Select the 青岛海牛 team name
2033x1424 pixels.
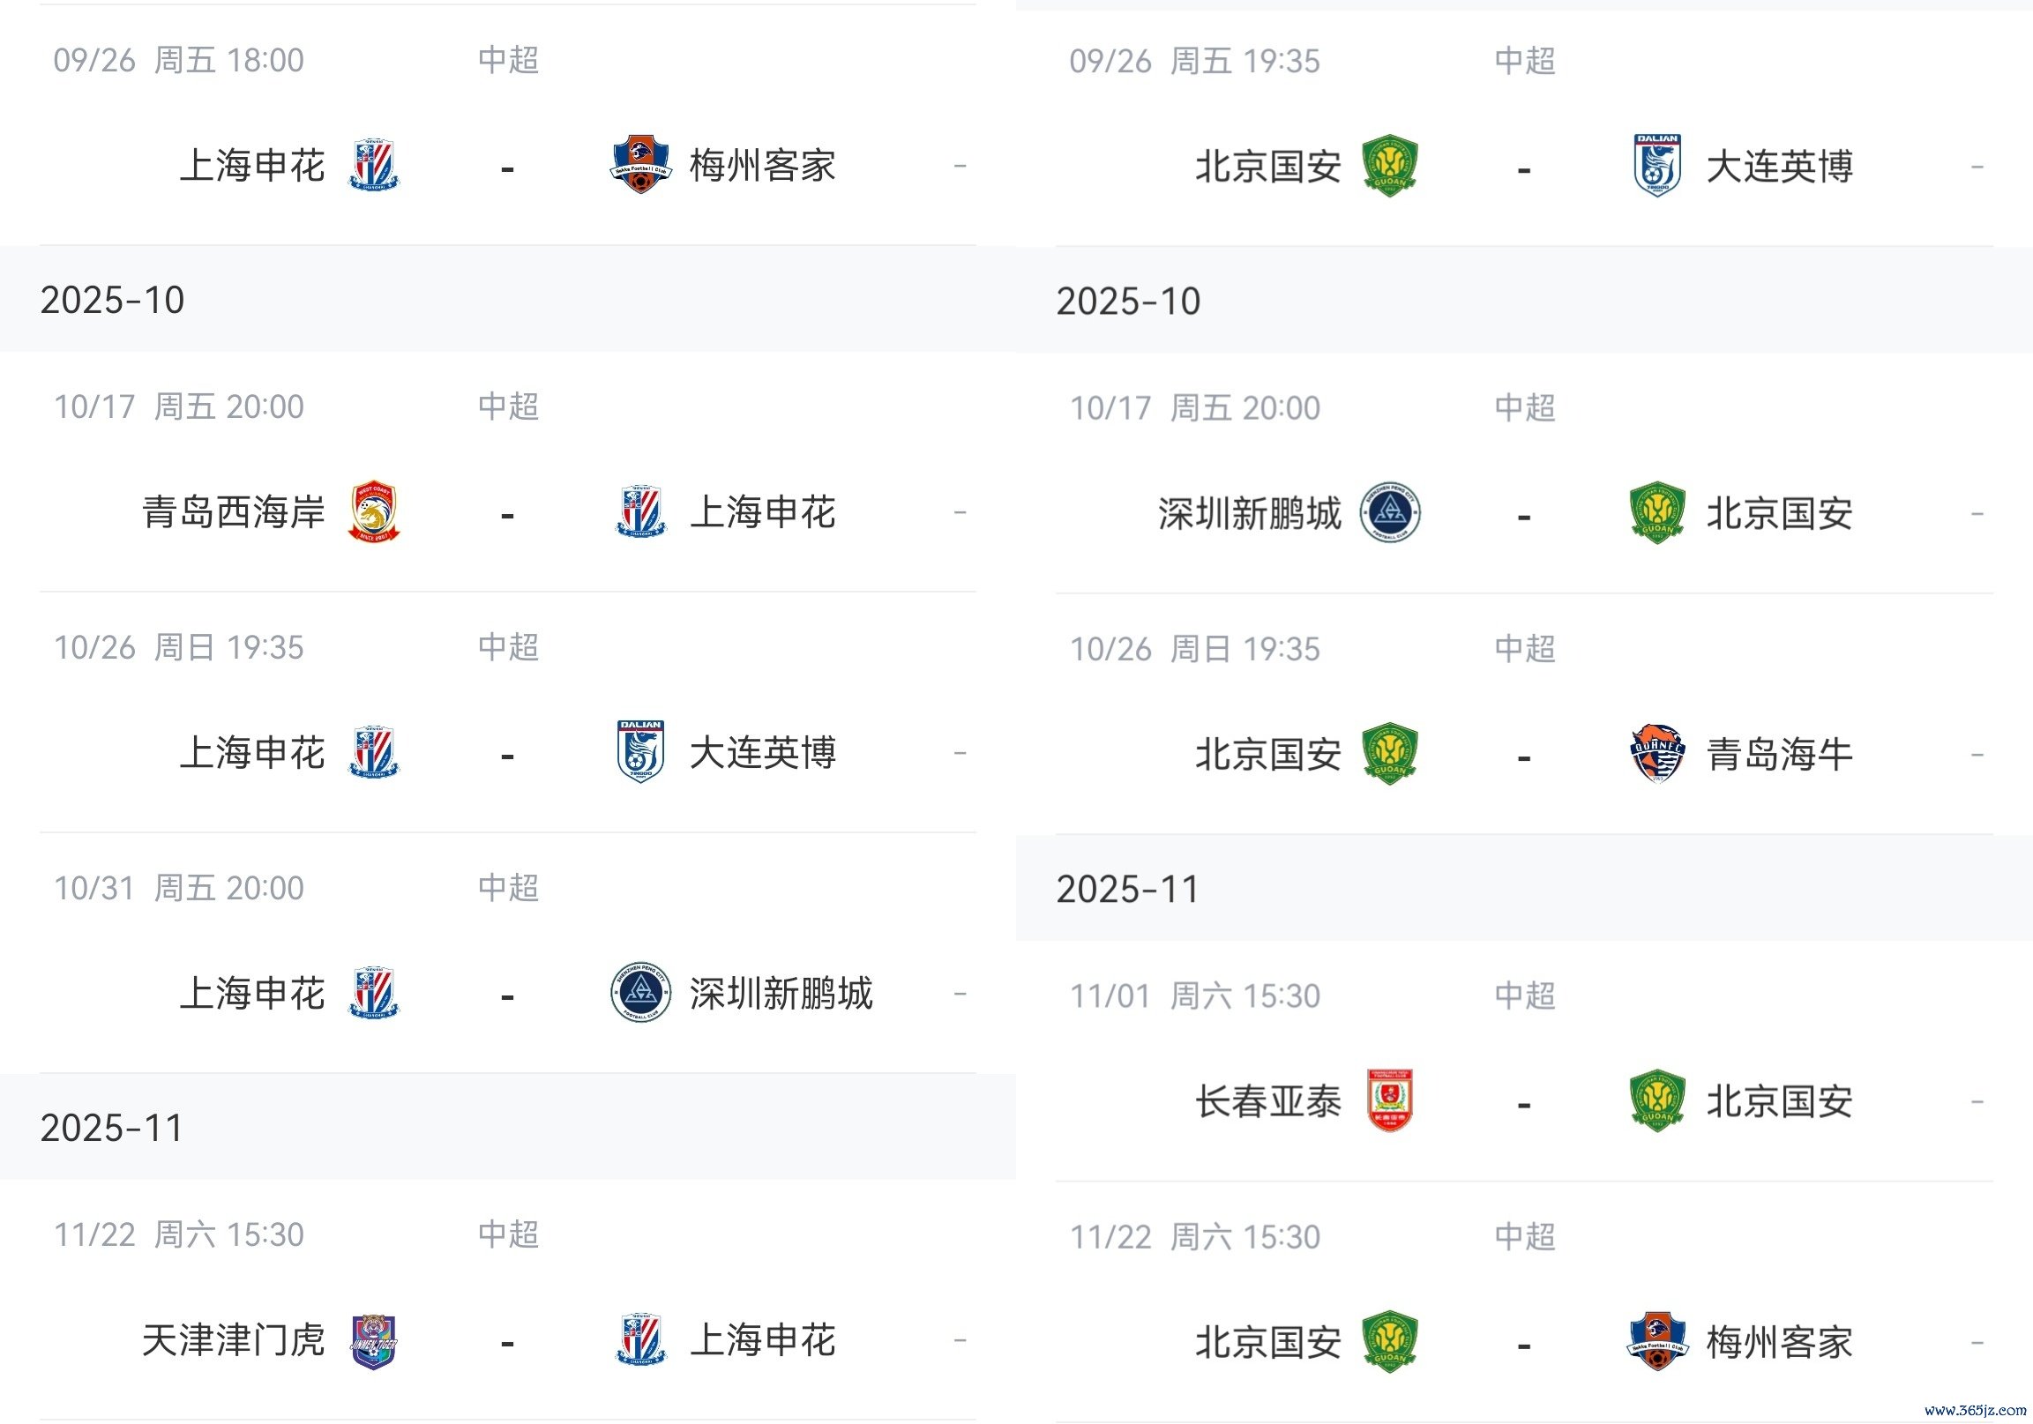(1780, 755)
